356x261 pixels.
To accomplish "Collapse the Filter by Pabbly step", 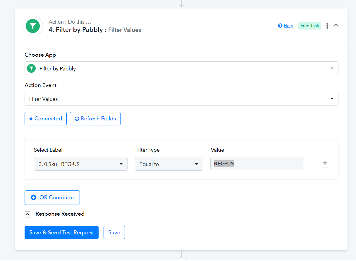I will 336,25.
